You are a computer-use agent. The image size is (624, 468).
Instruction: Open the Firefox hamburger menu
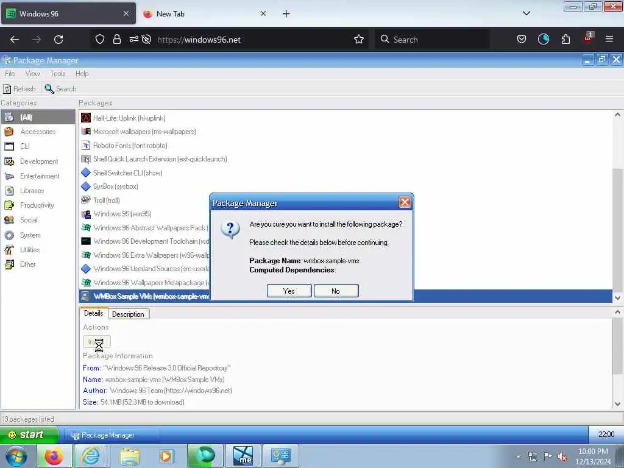point(609,39)
